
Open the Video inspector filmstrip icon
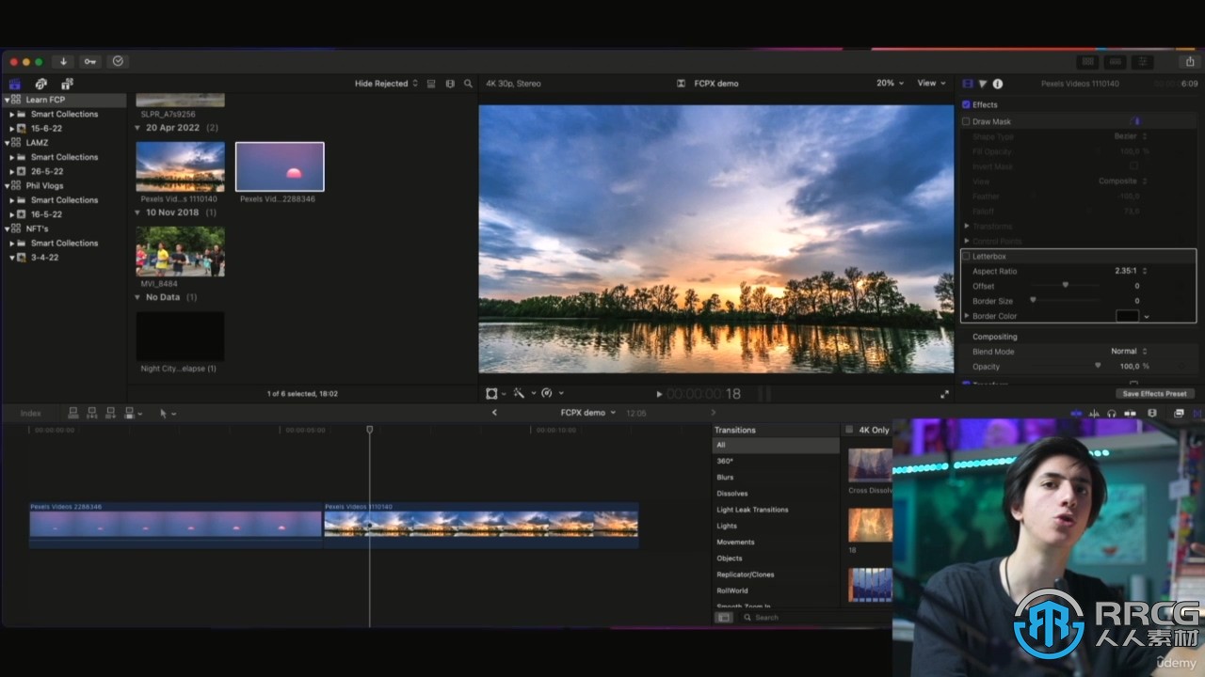pos(967,84)
